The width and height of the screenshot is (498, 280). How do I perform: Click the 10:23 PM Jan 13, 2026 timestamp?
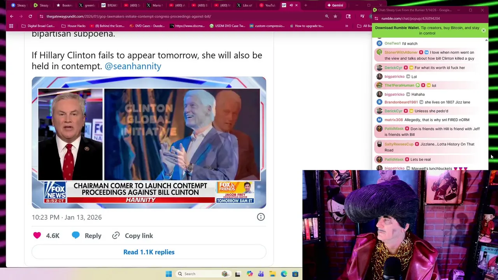point(67,217)
